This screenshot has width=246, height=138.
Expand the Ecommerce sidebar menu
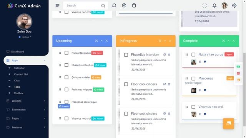[x=26, y=110]
